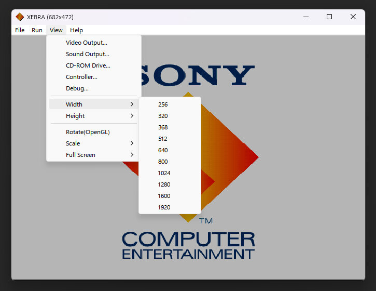This screenshot has height=291, width=376.
Task: Choose Sound Output... menu entry
Action: coord(93,54)
